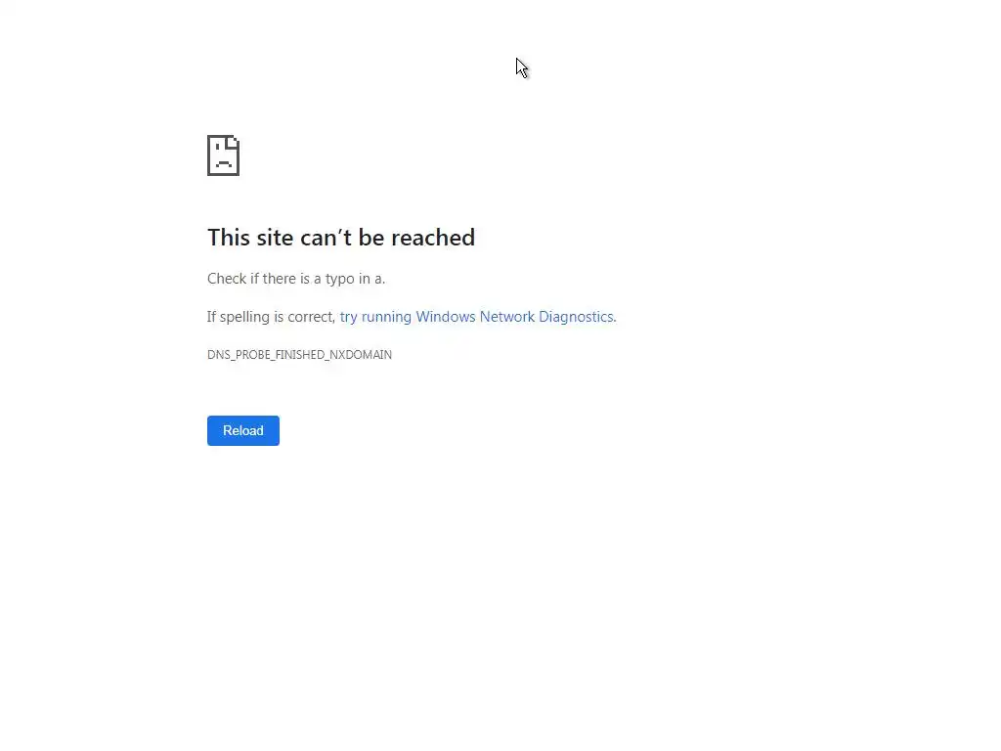Click the word "Windows" in the diagnostics link
This screenshot has height=751, width=1001.
(x=446, y=317)
